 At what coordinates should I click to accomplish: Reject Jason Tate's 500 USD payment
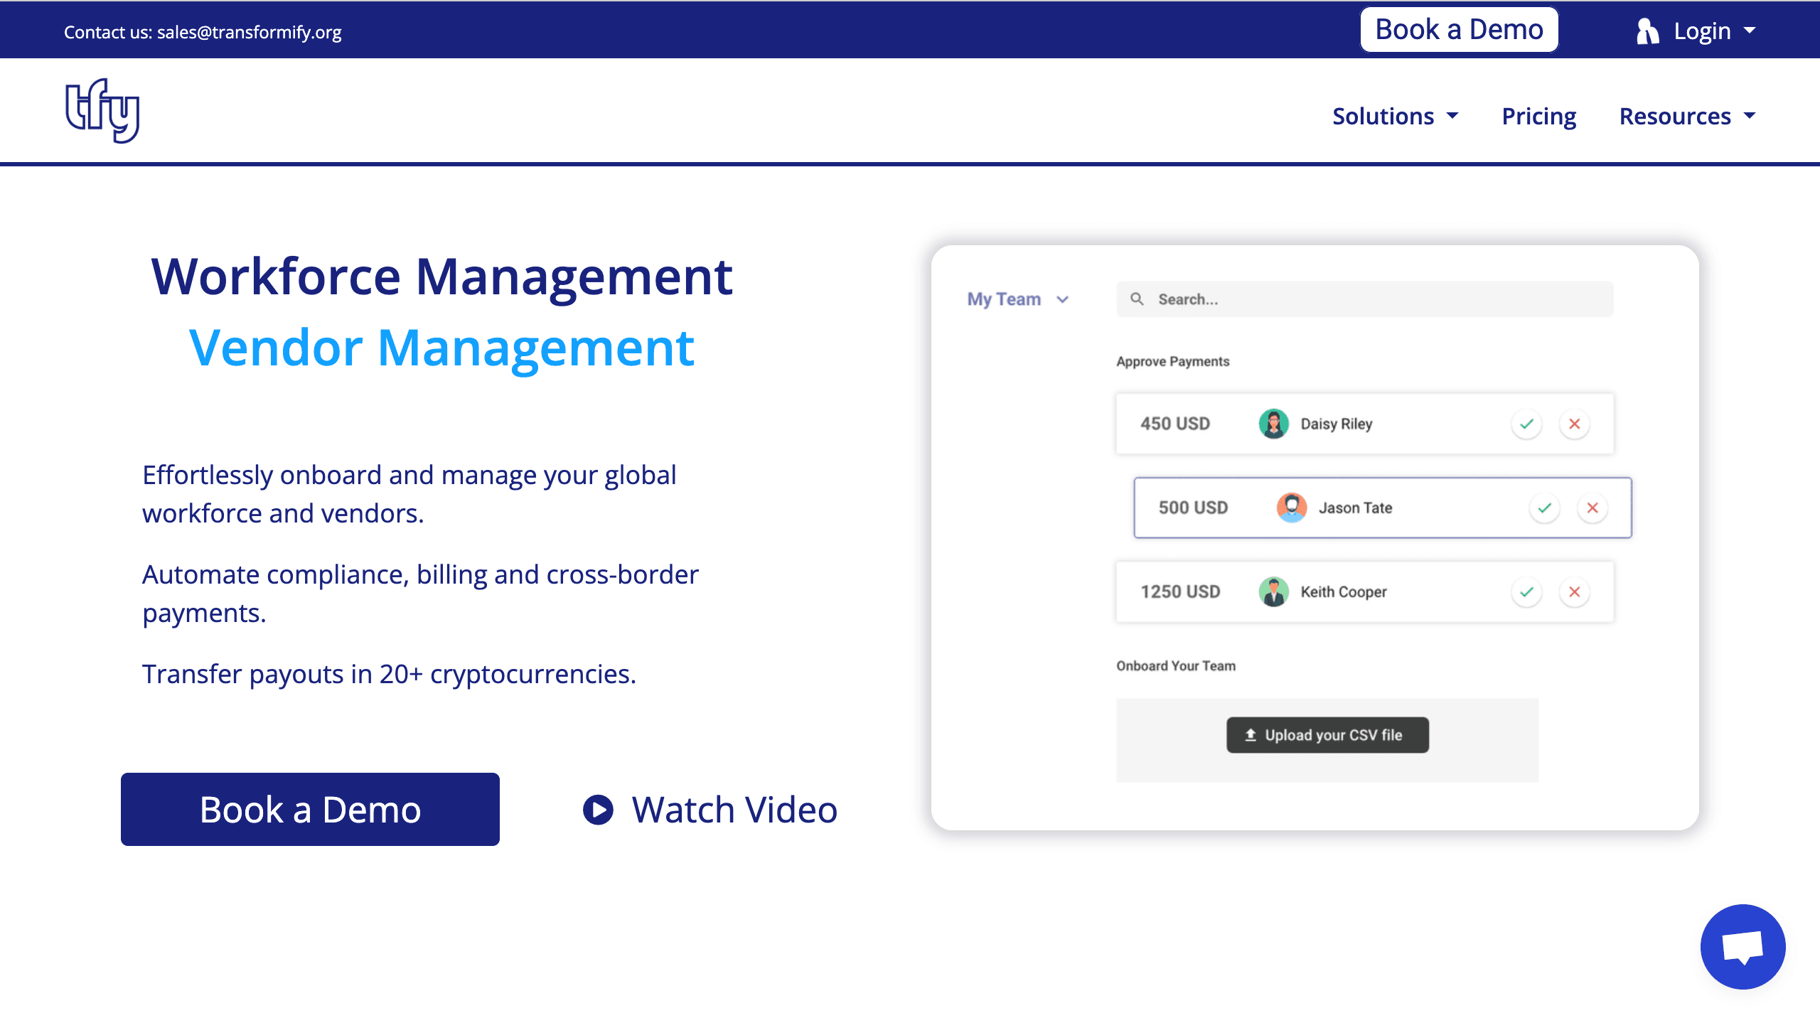(1592, 508)
